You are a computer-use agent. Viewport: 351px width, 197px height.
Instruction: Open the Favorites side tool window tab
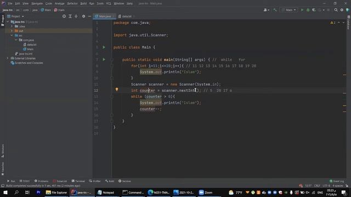click(x=3, y=169)
